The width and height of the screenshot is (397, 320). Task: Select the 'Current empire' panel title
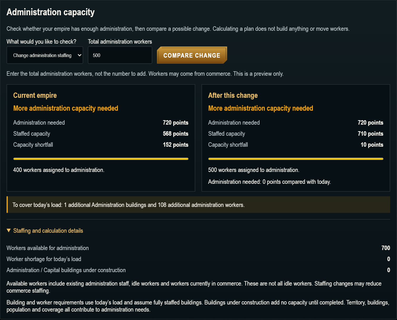[x=35, y=95]
